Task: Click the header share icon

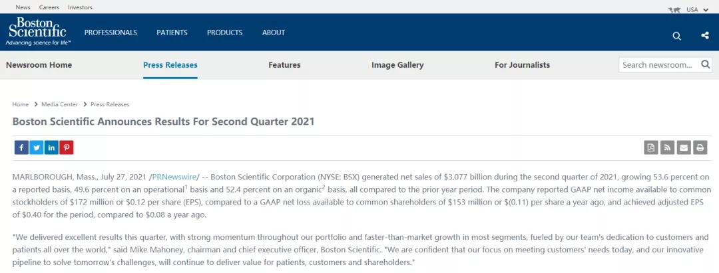Action: pyautogui.click(x=705, y=36)
